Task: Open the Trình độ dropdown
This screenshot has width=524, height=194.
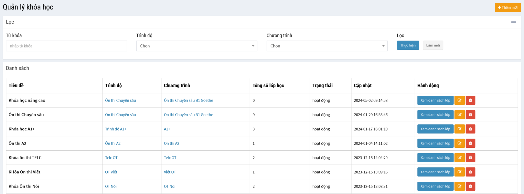Action: click(x=197, y=46)
